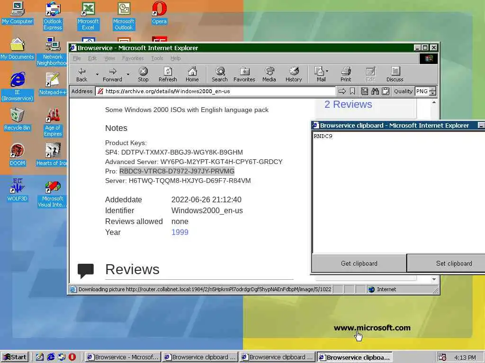The height and width of the screenshot is (363, 485).
Task: Open the View menu
Action: pyautogui.click(x=109, y=58)
